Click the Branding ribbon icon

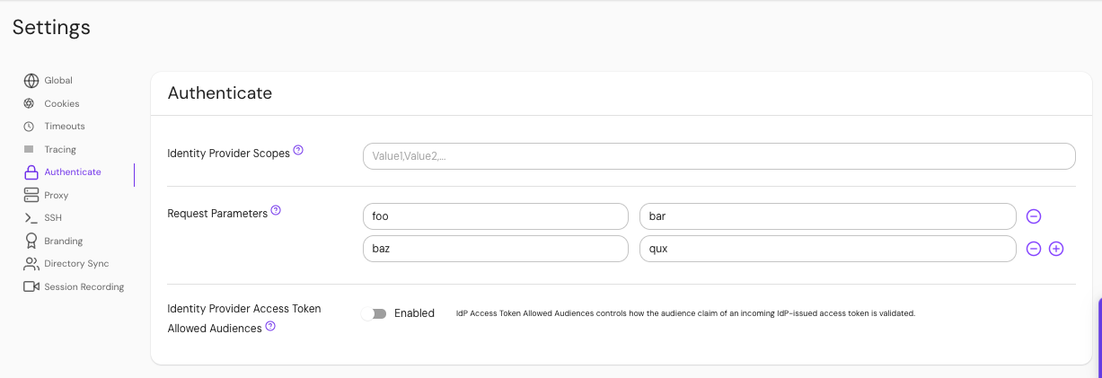click(x=31, y=241)
